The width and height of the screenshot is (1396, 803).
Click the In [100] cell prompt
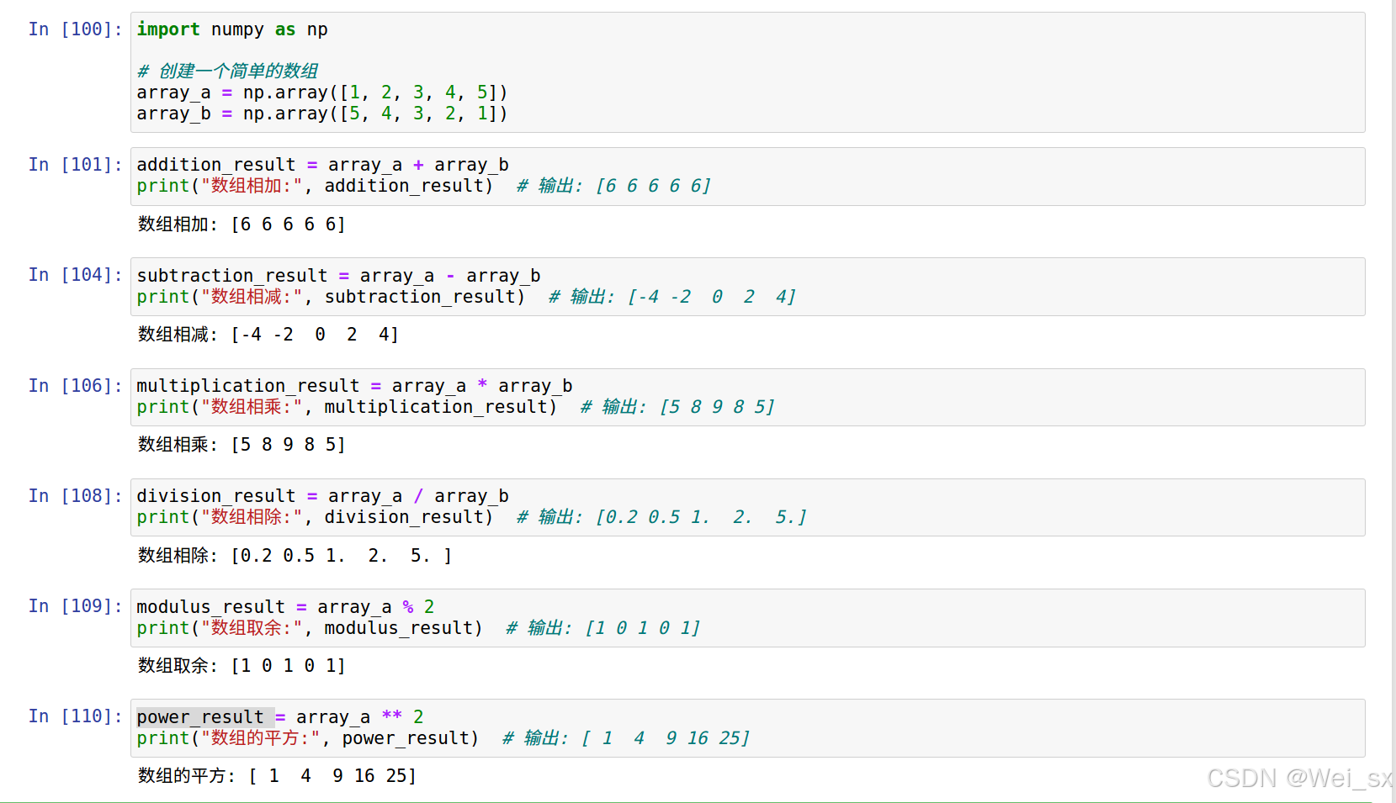click(x=75, y=29)
